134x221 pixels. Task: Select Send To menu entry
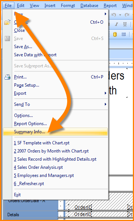coord(22,104)
